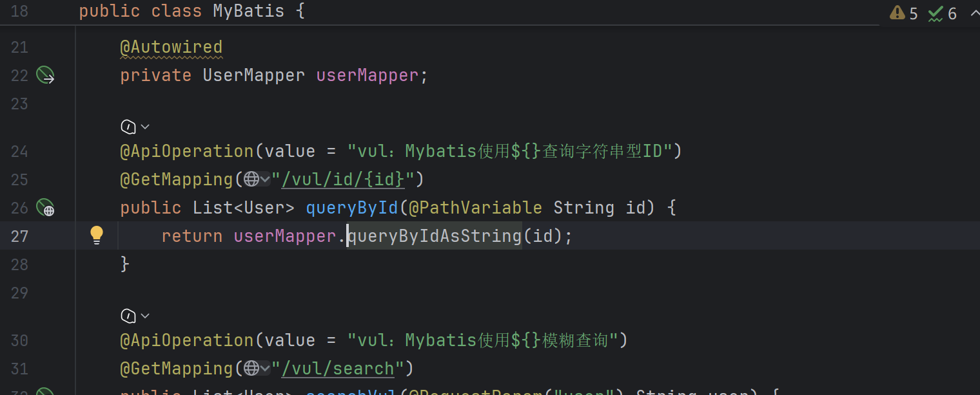This screenshot has width=980, height=395.
Task: Click the @ApiOperation annotation on line 30
Action: click(187, 340)
